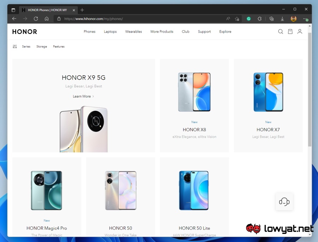Screen dimensions: 318x242
Task: Open the shopping bag icon
Action: 290,31
